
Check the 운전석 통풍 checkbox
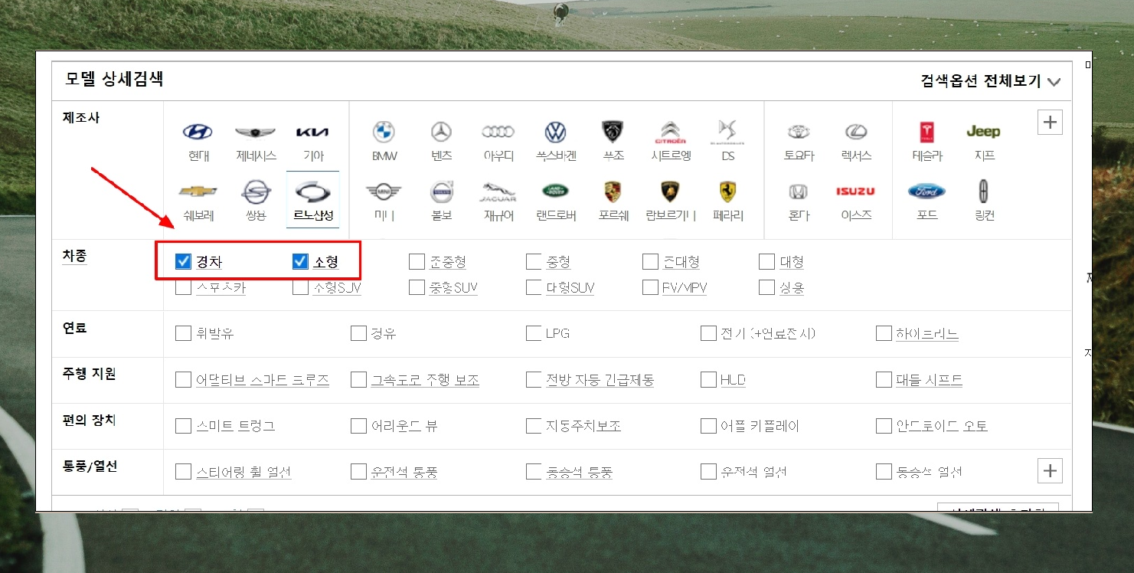click(x=358, y=471)
